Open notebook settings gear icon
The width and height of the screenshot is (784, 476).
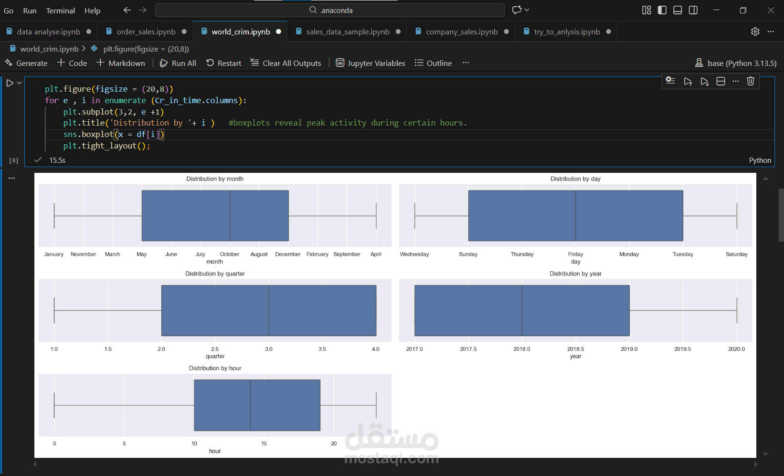755,32
